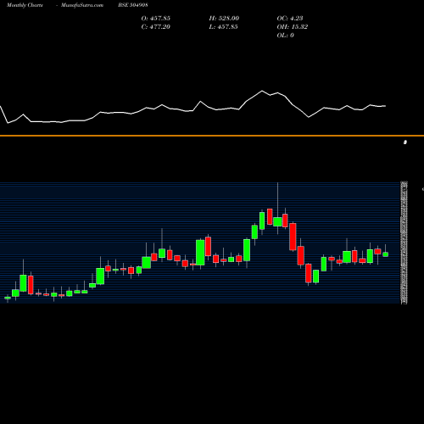Click the MunafaSutra.com label
424x424 pixels.
click(82, 5)
